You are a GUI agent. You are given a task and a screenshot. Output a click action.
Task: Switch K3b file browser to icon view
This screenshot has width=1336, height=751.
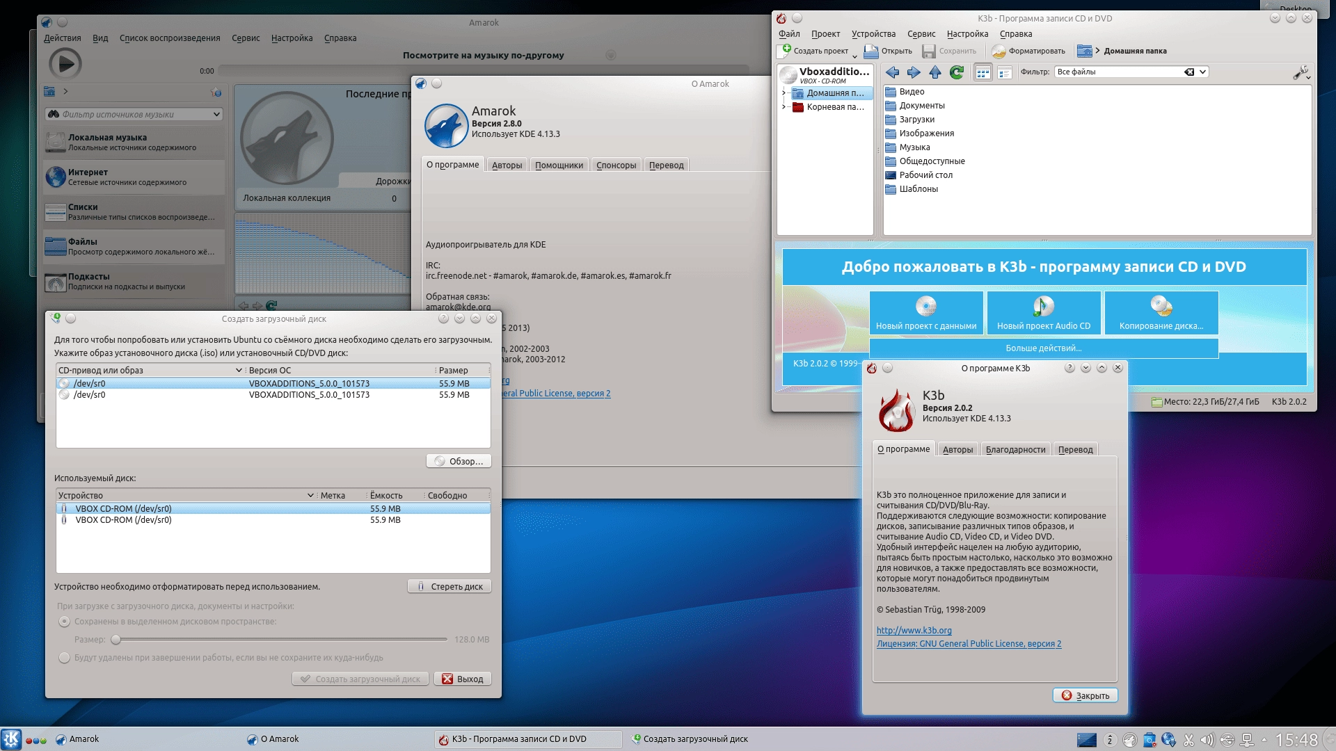pos(983,72)
